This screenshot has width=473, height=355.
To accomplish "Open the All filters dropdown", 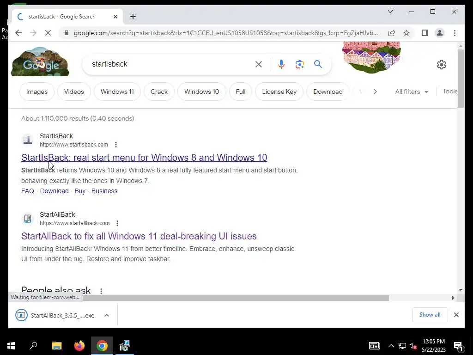I will point(412,92).
